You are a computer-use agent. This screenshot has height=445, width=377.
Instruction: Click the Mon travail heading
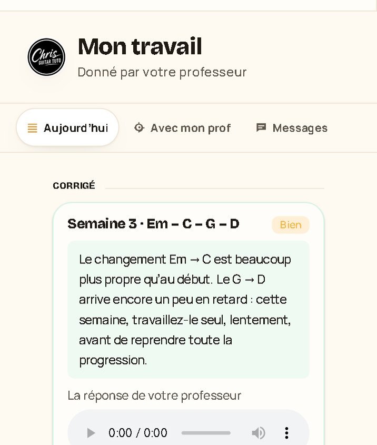140,46
